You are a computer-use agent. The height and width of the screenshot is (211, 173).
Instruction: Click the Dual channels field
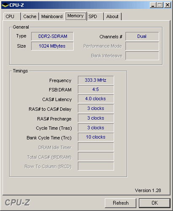[x=142, y=36]
